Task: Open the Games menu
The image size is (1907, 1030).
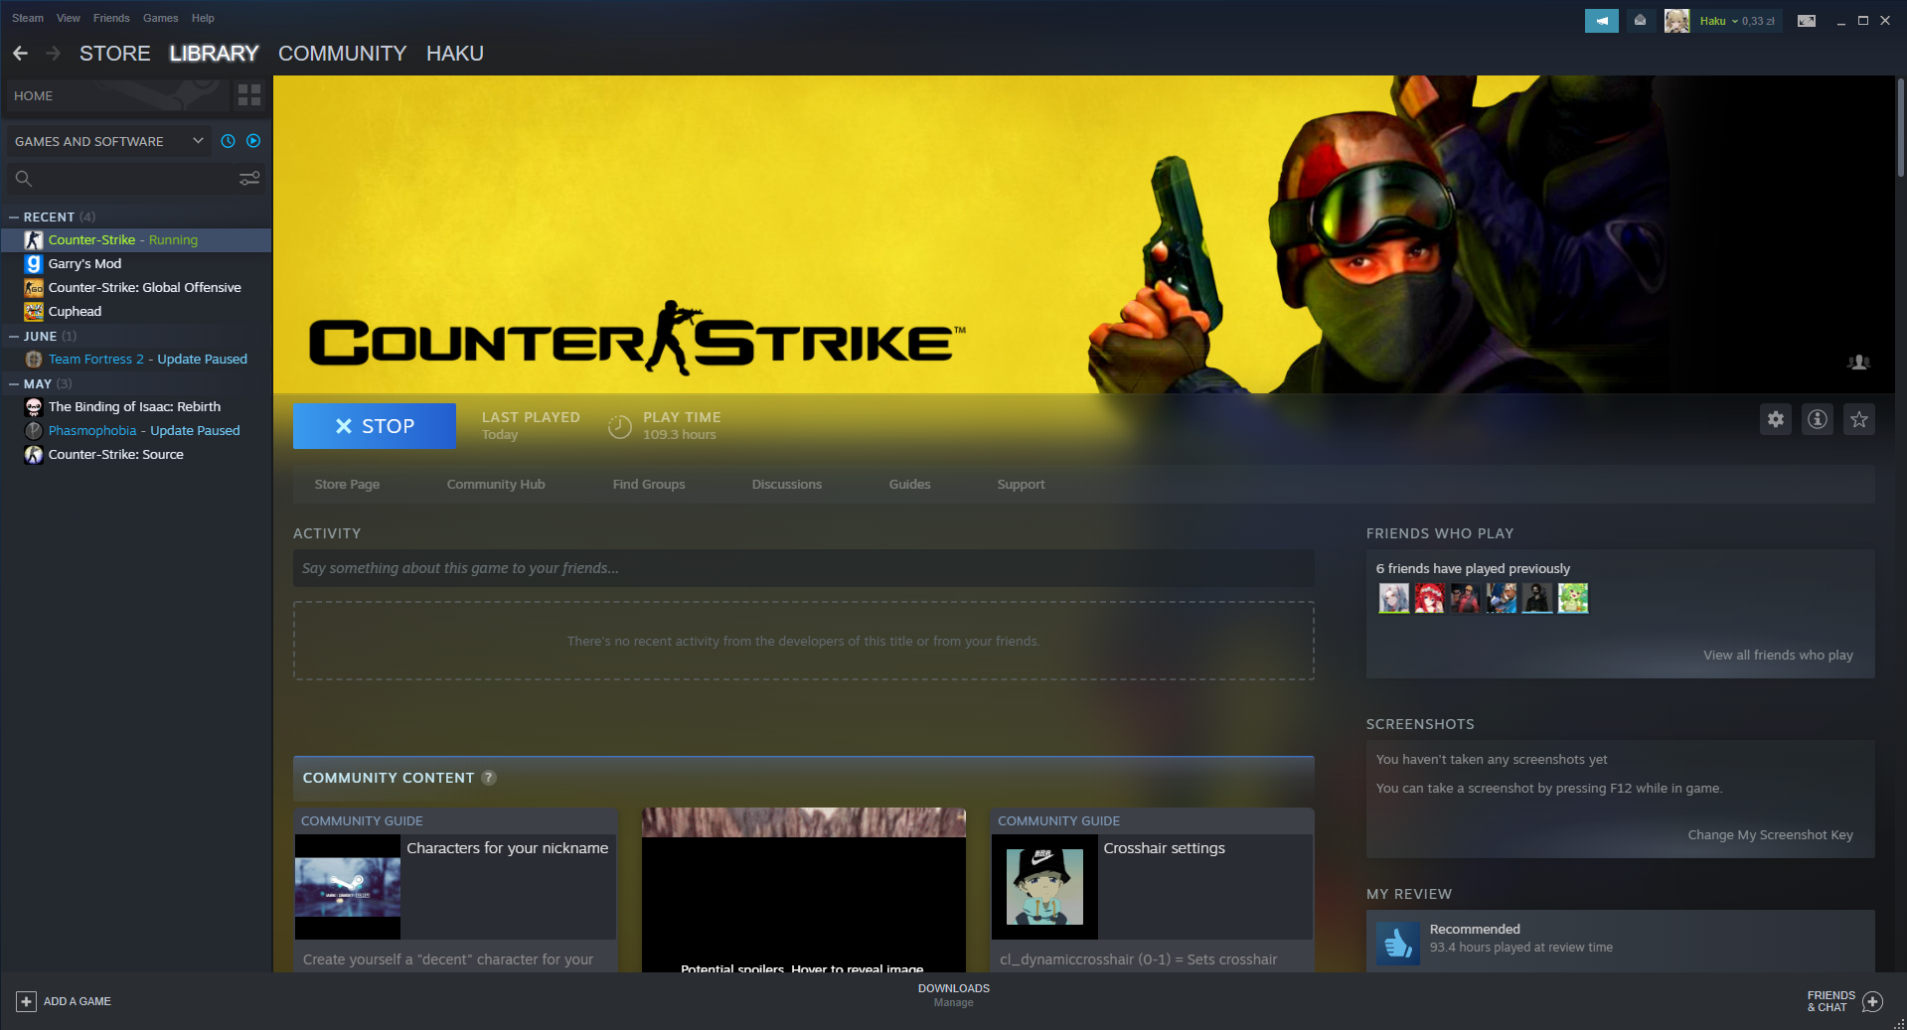Action: (160, 18)
